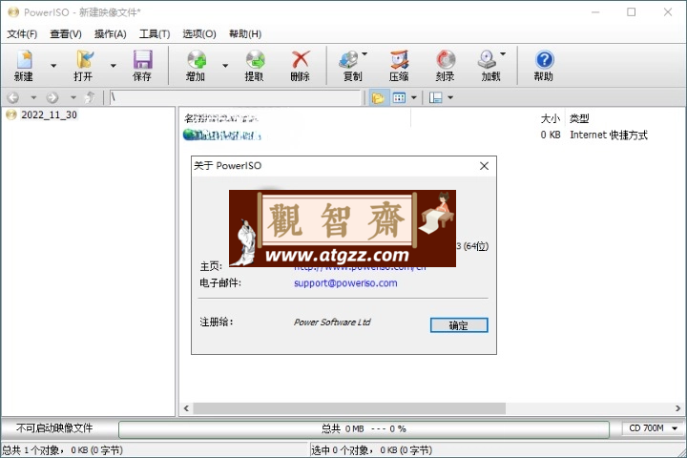This screenshot has width=687, height=458.
Task: Open the dropdown arrow next to 新建
Action: 53,66
